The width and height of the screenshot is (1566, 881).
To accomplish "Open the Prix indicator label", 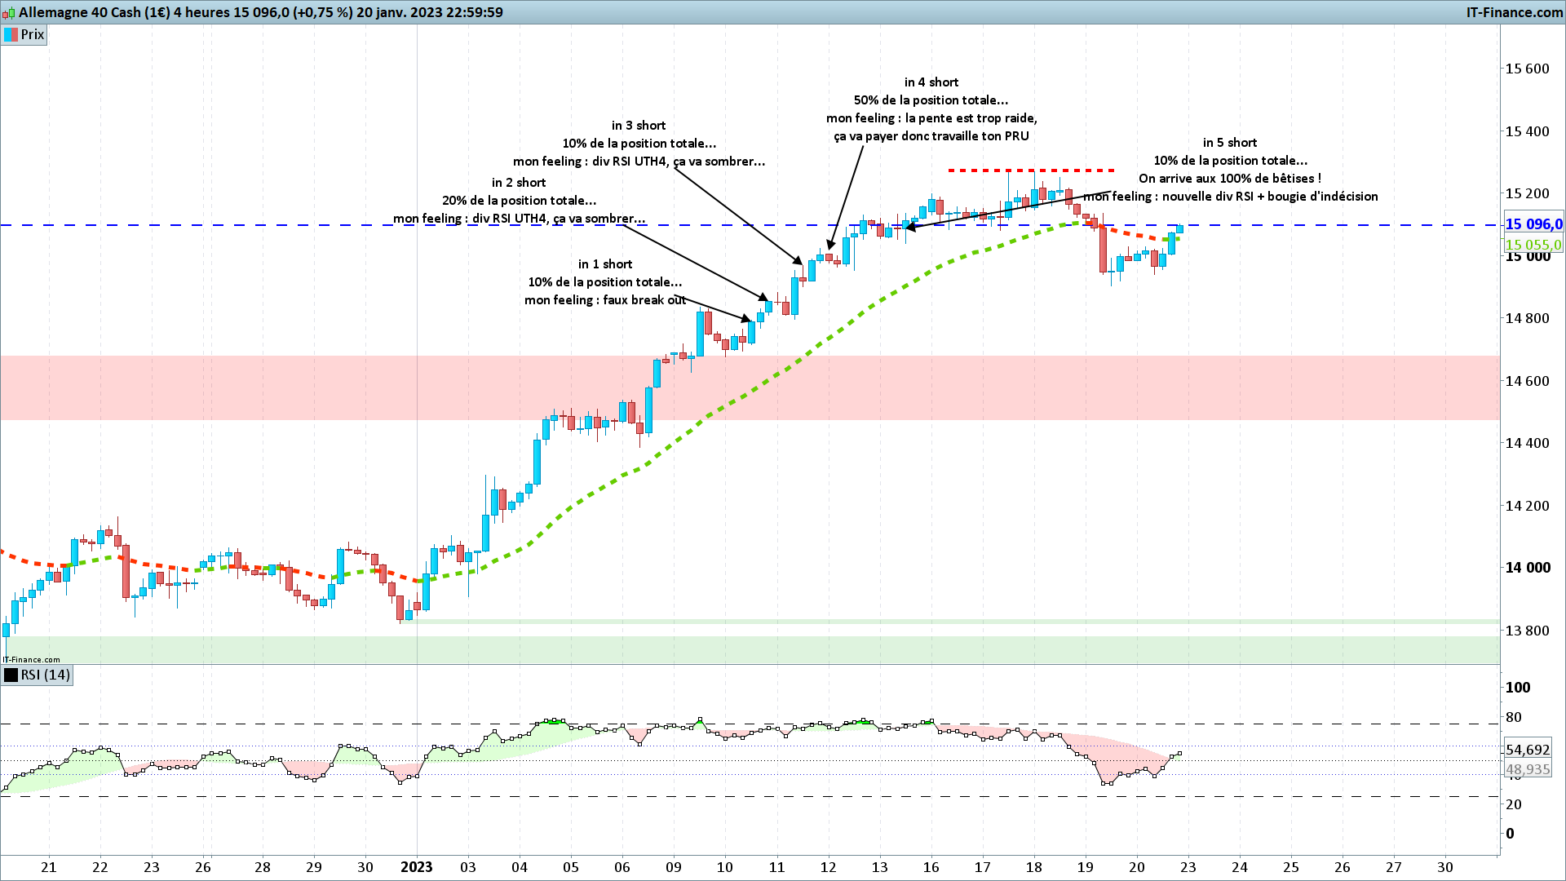I will (x=33, y=34).
